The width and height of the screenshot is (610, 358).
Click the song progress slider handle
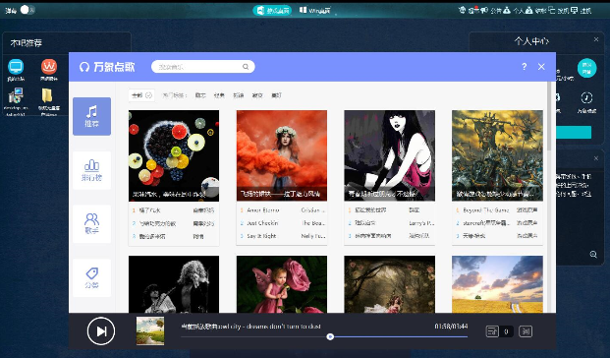click(x=330, y=336)
